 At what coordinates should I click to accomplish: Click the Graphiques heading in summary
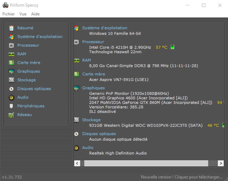point(93,88)
